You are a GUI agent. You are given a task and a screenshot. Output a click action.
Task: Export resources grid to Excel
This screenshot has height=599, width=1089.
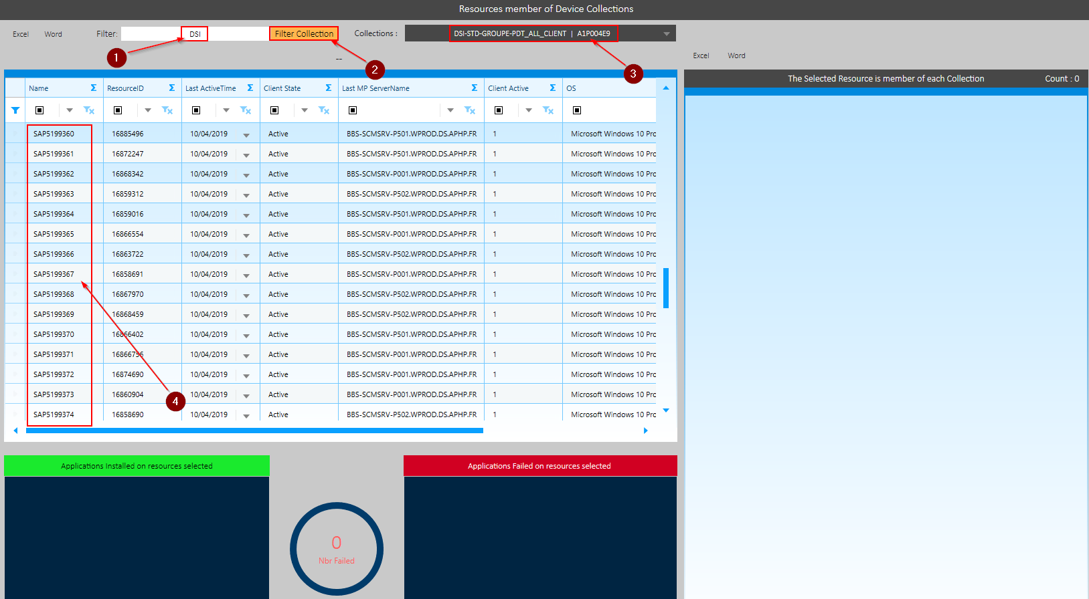click(x=21, y=34)
